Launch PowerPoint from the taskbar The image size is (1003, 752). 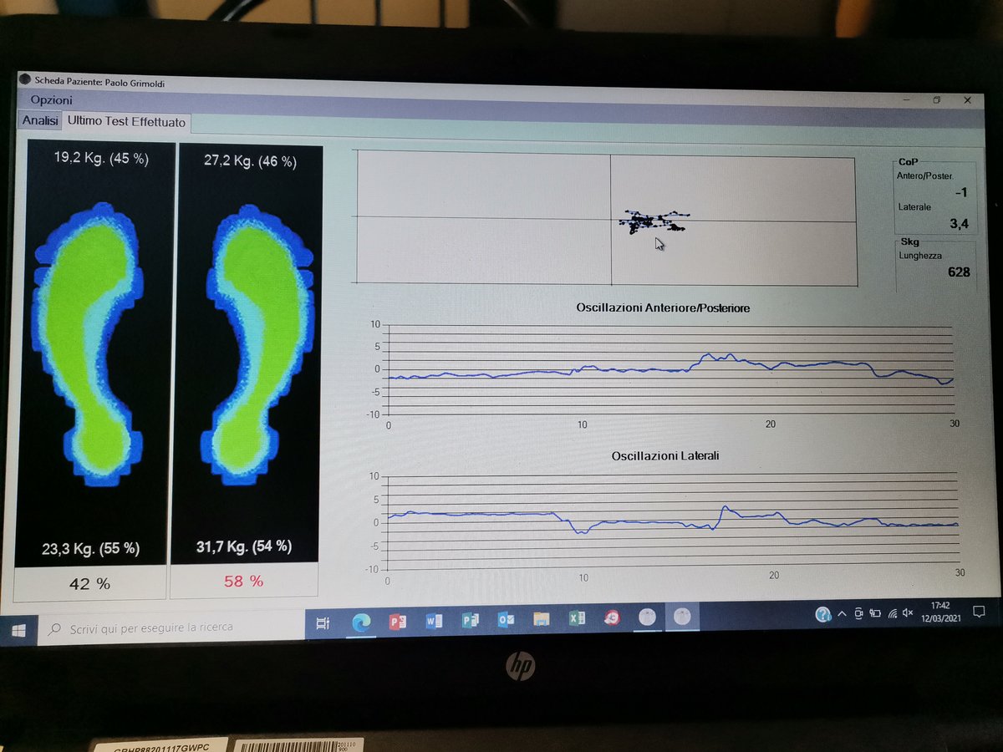(397, 621)
